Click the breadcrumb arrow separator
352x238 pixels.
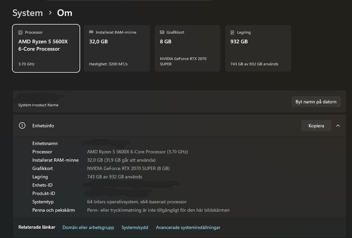(x=50, y=13)
